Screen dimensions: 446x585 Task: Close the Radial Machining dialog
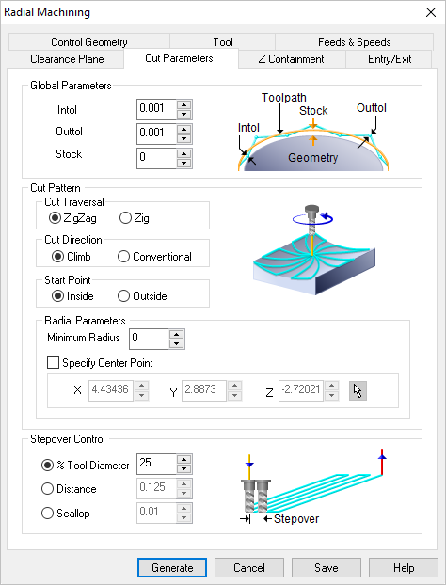click(431, 12)
